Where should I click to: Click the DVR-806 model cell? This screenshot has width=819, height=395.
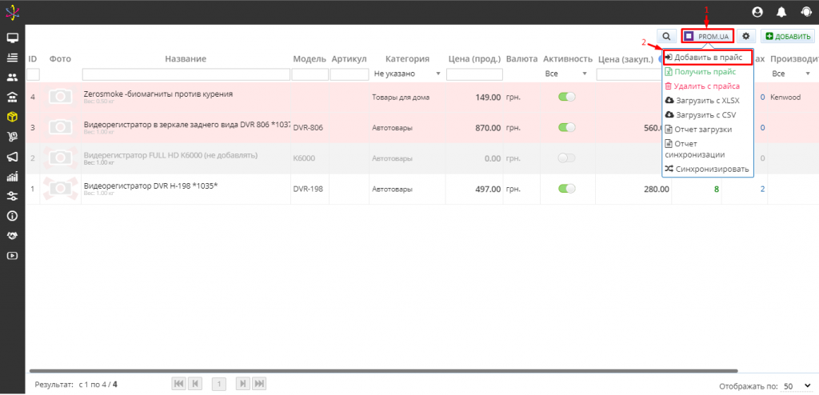click(x=308, y=127)
